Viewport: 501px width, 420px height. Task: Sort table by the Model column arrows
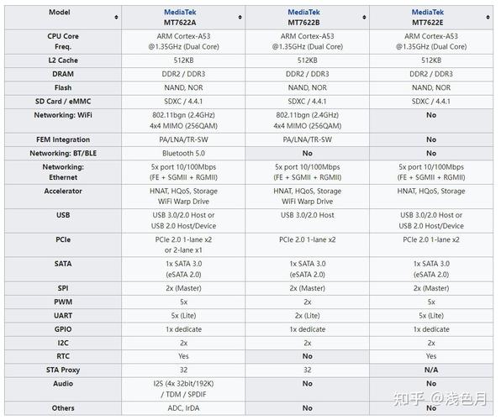[x=116, y=17]
